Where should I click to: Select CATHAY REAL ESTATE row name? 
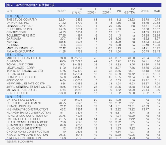coord(21,100)
